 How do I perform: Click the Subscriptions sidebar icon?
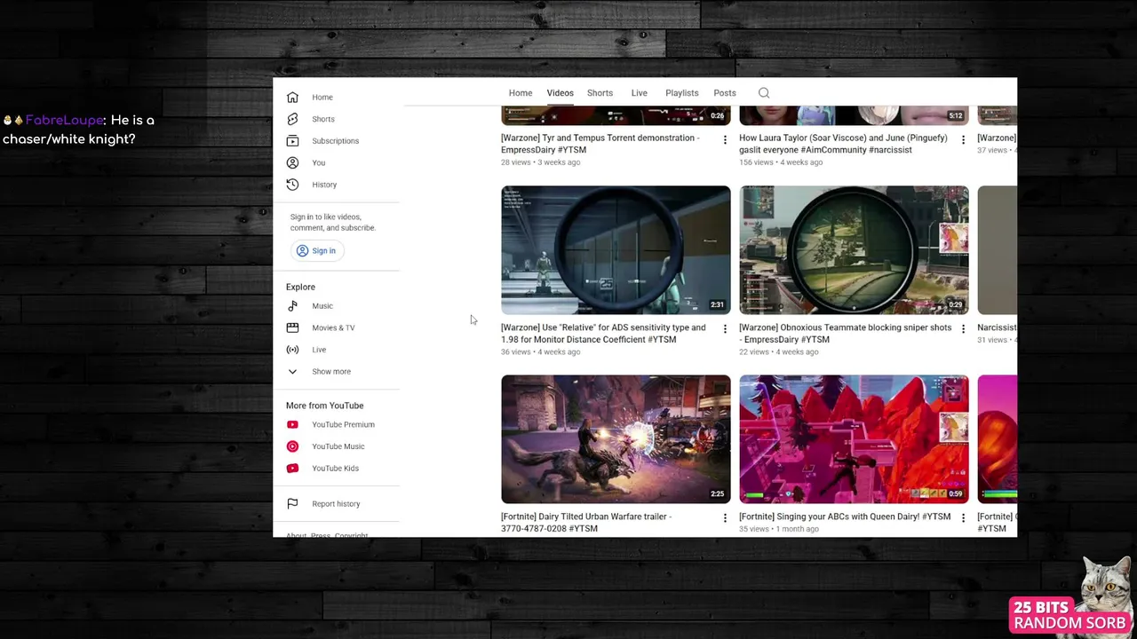click(292, 140)
